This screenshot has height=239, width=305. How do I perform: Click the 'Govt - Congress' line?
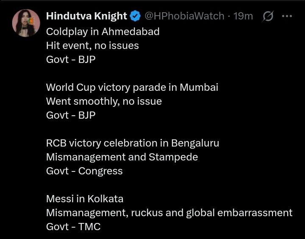(84, 171)
